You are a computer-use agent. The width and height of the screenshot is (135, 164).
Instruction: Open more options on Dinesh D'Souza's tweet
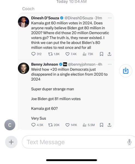110,18
